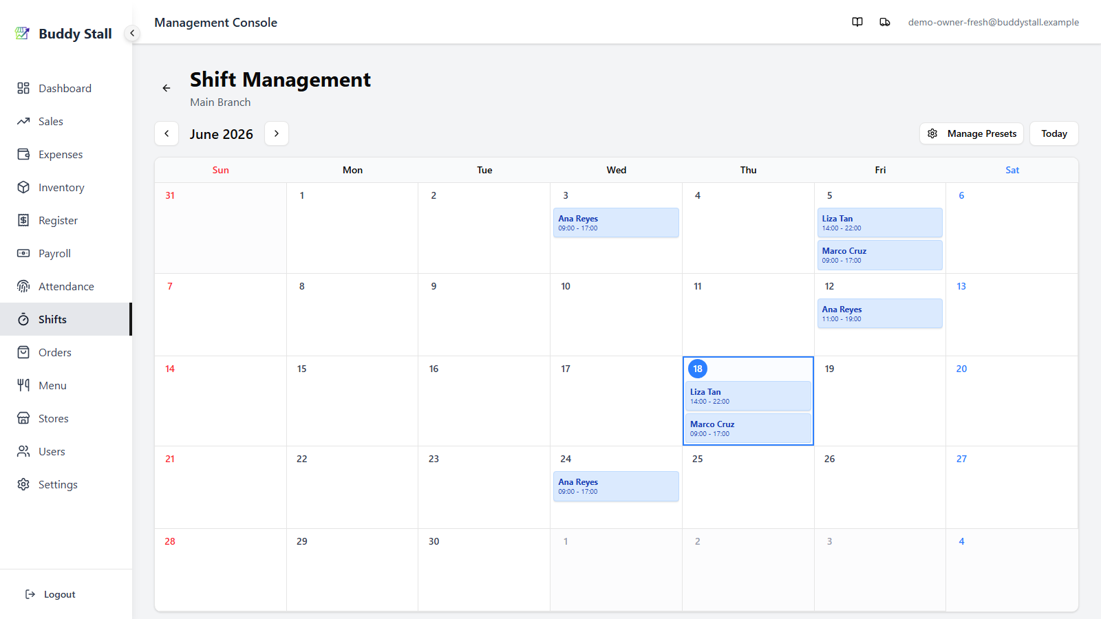Screen dimensions: 1101x619
Task: Click the Attendance fingerprint icon
Action: pos(23,286)
